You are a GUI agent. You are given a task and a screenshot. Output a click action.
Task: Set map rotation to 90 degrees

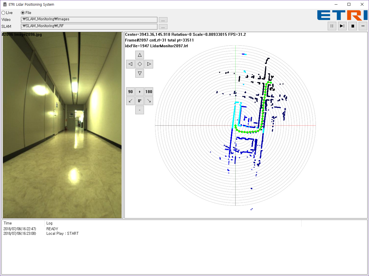pos(130,92)
